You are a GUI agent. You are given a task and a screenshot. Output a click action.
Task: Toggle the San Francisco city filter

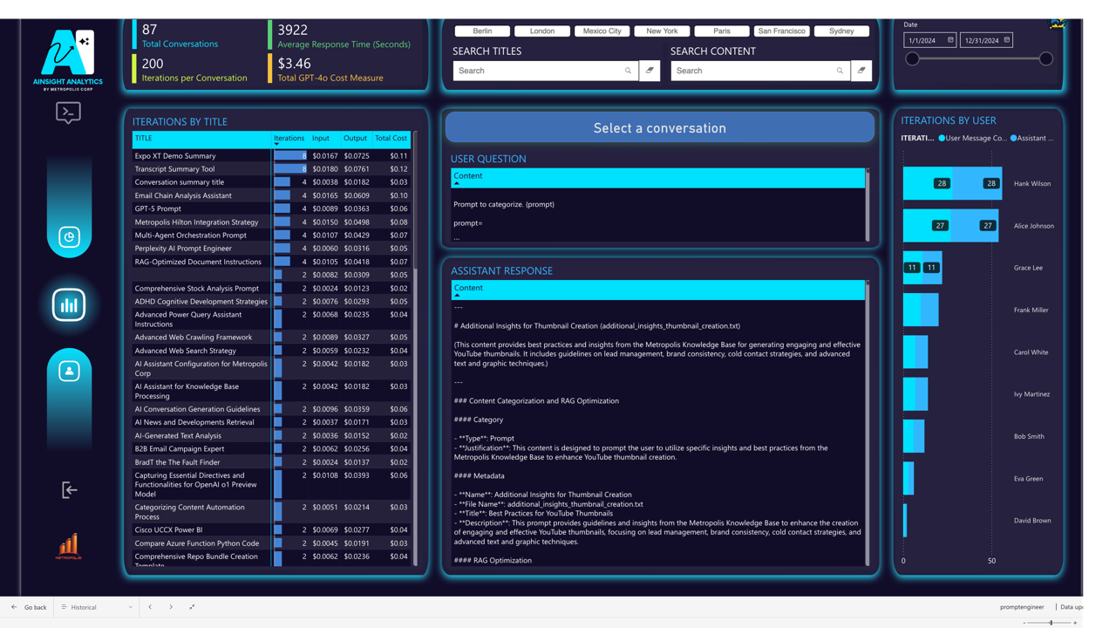[782, 31]
